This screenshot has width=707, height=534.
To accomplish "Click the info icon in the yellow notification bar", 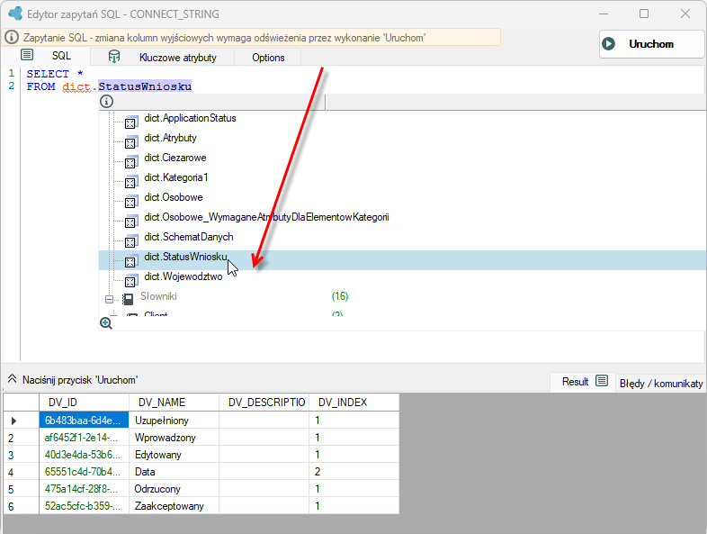I will (12, 37).
